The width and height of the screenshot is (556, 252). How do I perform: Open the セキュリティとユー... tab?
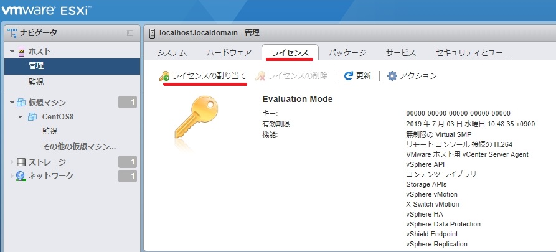pos(473,53)
